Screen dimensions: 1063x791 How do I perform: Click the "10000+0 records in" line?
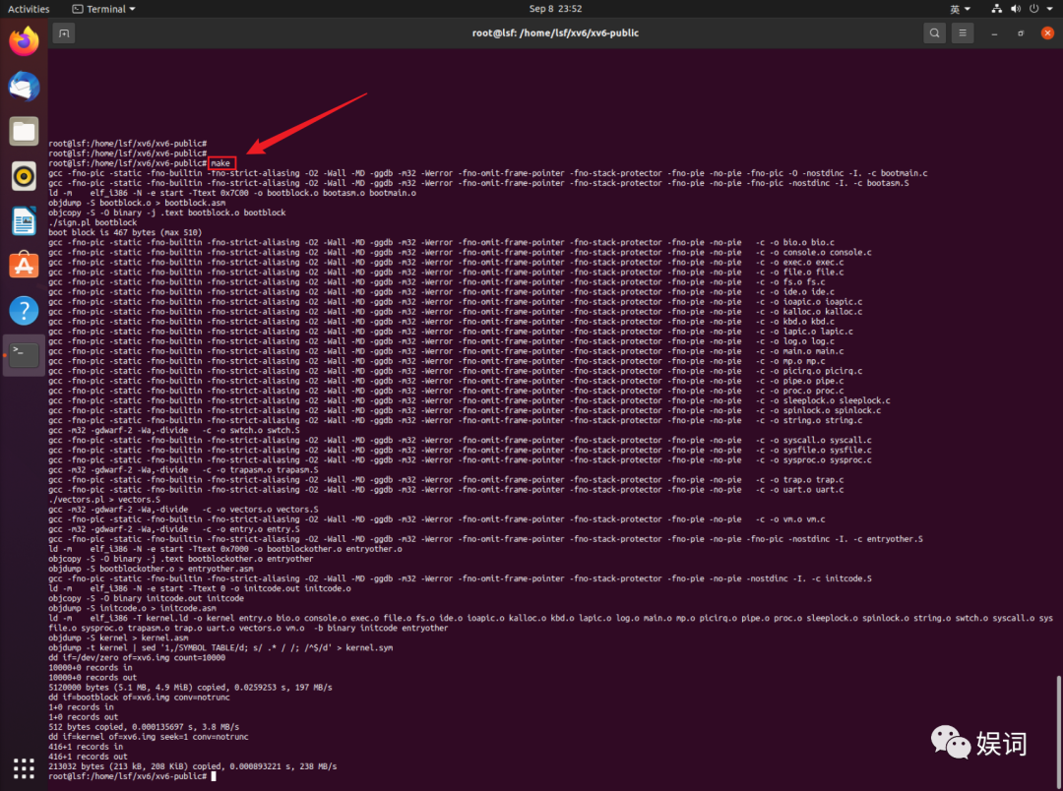tap(91, 668)
